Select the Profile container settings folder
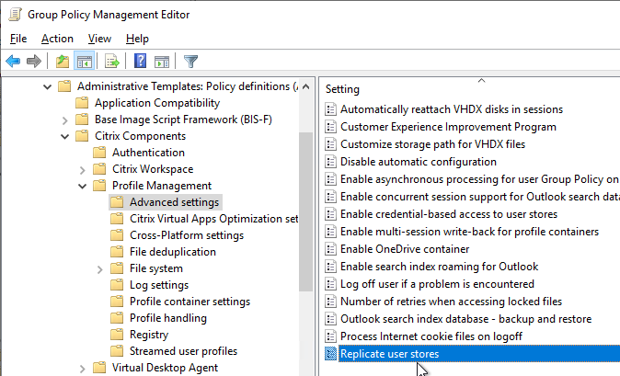This screenshot has width=620, height=376. 189,302
